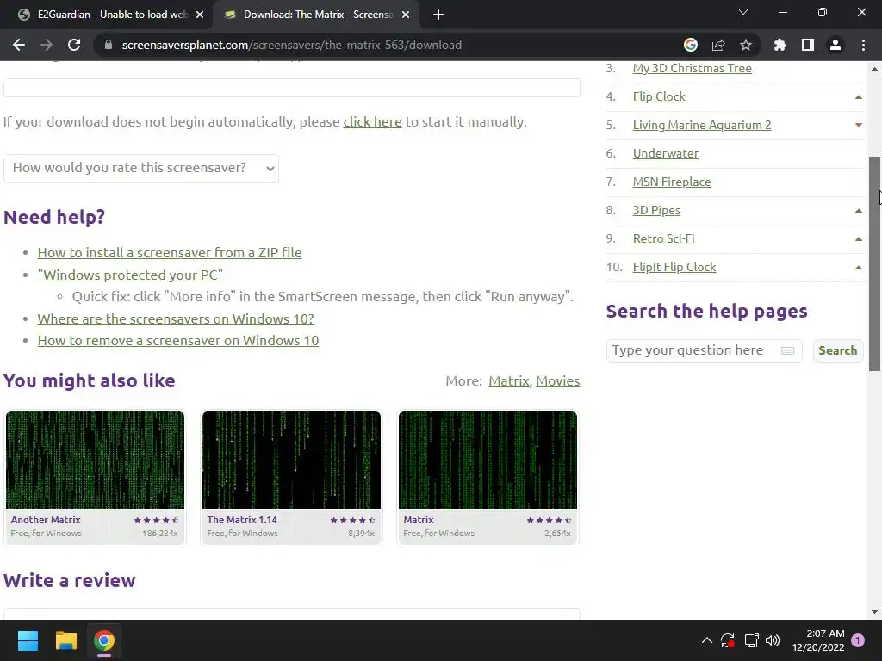Image resolution: width=882 pixels, height=661 pixels.
Task: Open the screensaver rating dropdown
Action: click(141, 168)
